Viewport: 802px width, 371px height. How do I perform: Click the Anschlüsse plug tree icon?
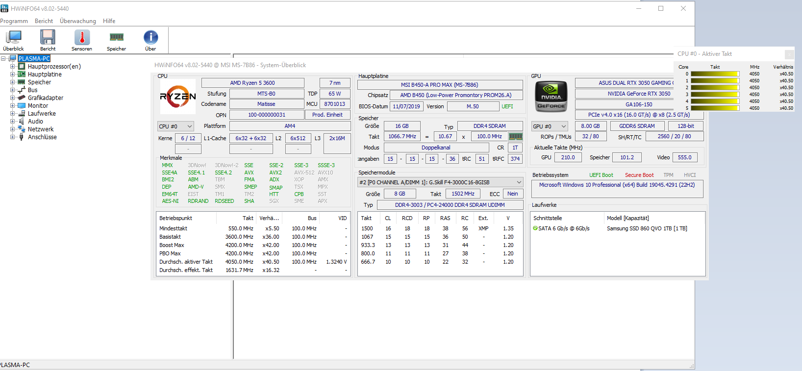pos(22,137)
